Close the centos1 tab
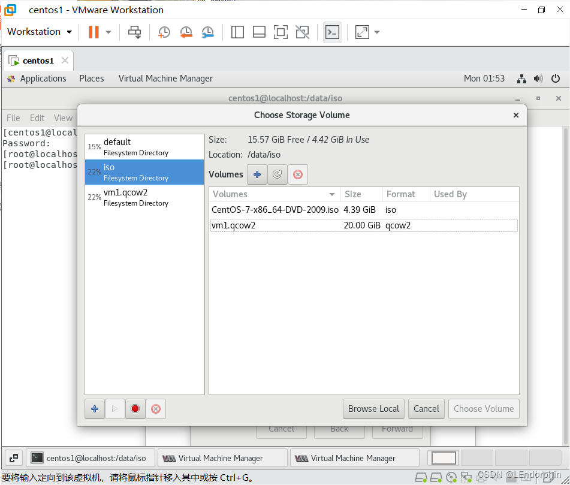570x485 pixels. (x=65, y=61)
